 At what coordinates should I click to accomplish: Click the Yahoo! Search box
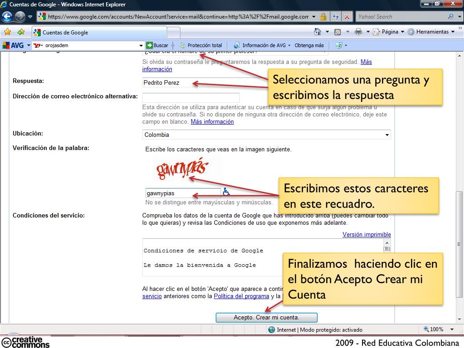[401, 17]
